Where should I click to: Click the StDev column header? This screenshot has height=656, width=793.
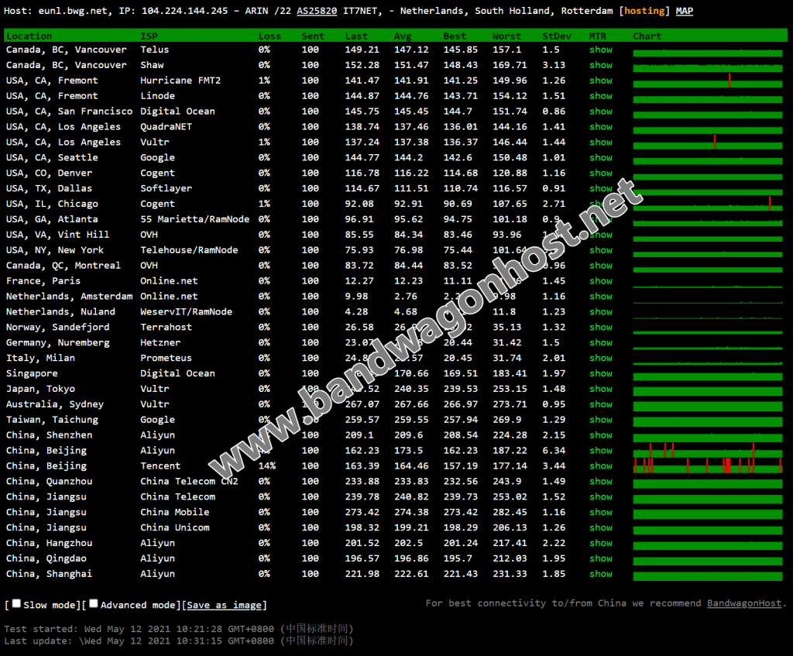coord(557,36)
